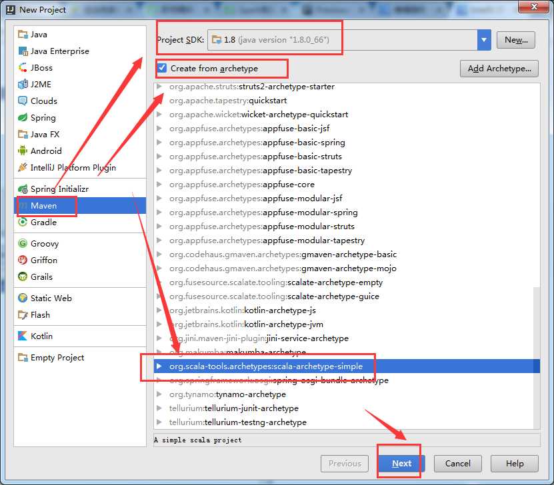Close the New Project dialog
The height and width of the screenshot is (485, 554).
(x=534, y=7)
